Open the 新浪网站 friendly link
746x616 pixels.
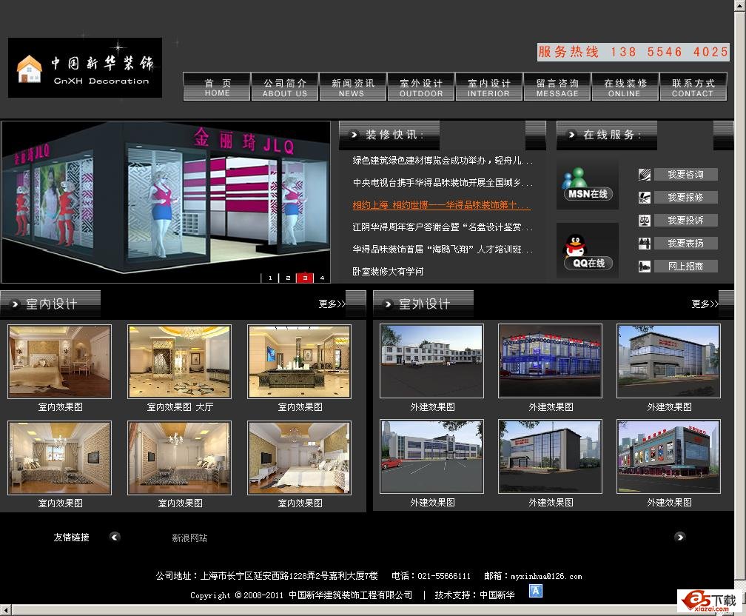click(x=189, y=538)
